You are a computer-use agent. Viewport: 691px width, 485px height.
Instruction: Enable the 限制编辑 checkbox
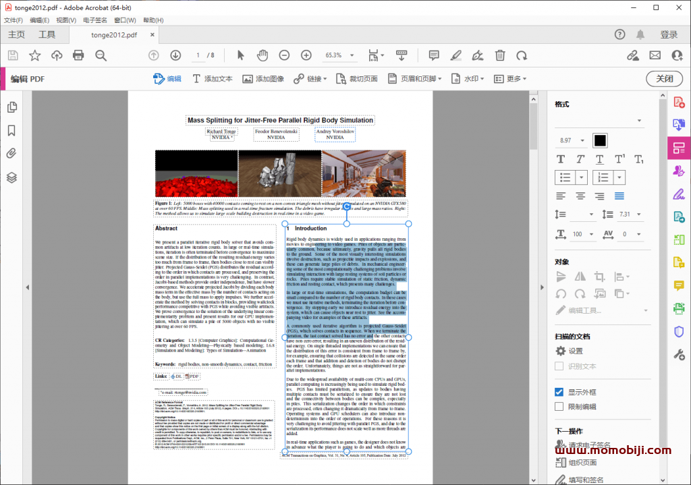559,406
